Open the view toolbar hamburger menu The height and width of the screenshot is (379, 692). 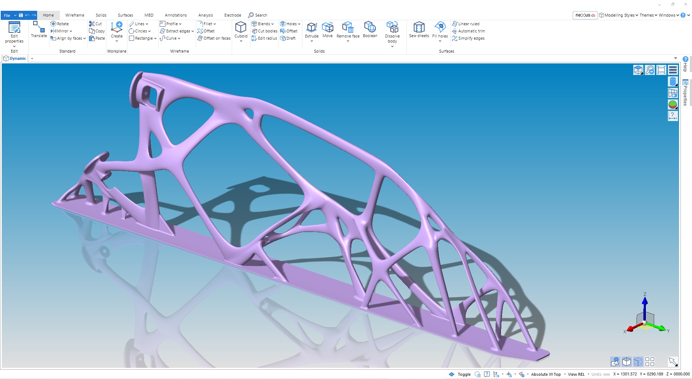tap(673, 70)
